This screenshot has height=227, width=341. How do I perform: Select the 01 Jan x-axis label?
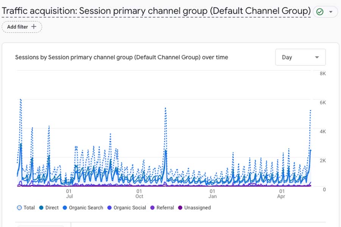213,194
